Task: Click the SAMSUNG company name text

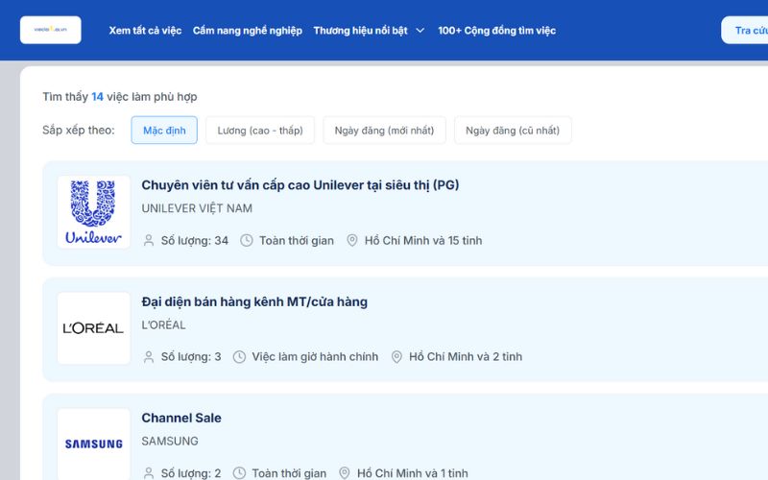Action: pyautogui.click(x=170, y=442)
